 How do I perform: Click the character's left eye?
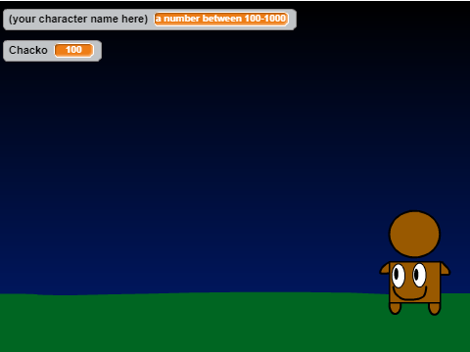tap(399, 276)
